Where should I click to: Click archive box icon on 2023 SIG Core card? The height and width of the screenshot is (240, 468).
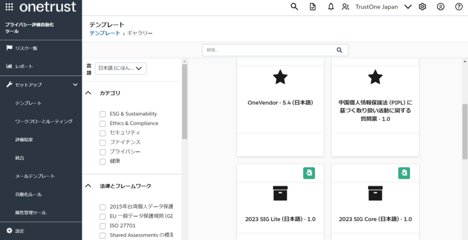[375, 193]
